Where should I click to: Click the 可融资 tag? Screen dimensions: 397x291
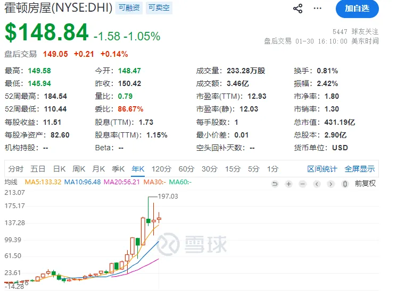tap(129, 8)
